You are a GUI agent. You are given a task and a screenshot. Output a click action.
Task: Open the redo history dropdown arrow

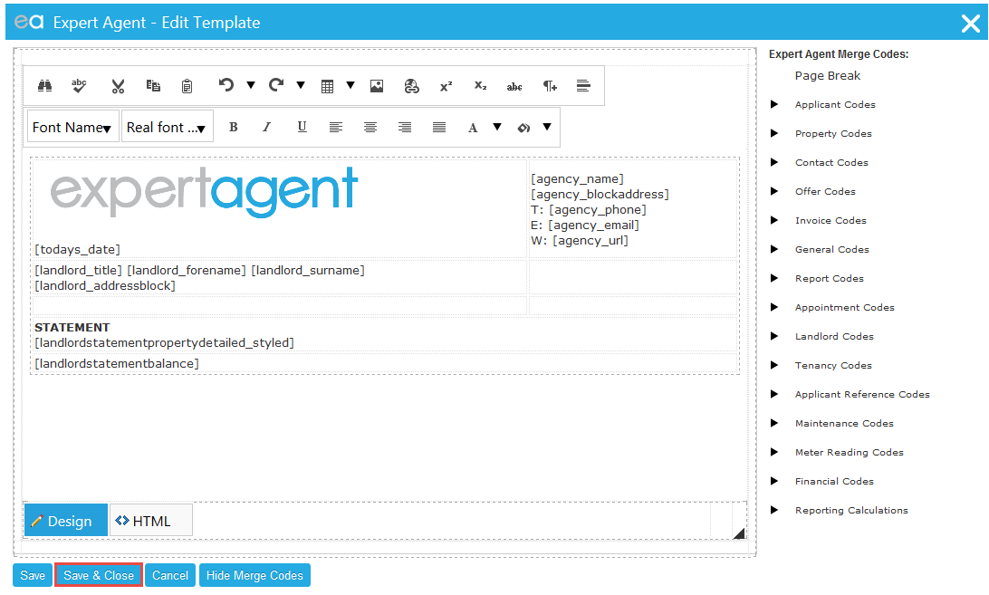pyautogui.click(x=301, y=85)
